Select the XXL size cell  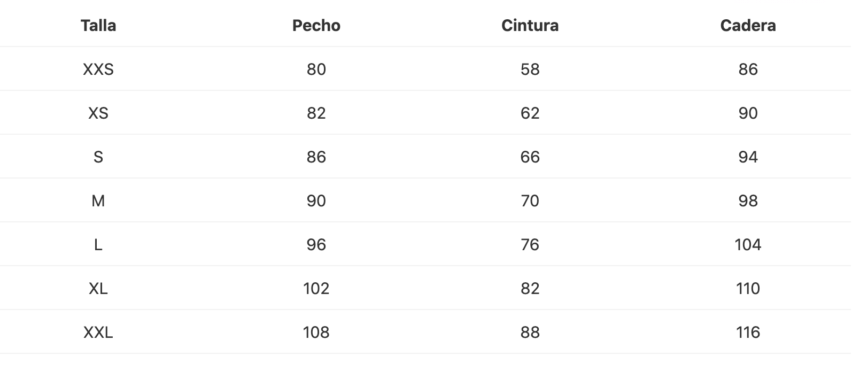(98, 333)
